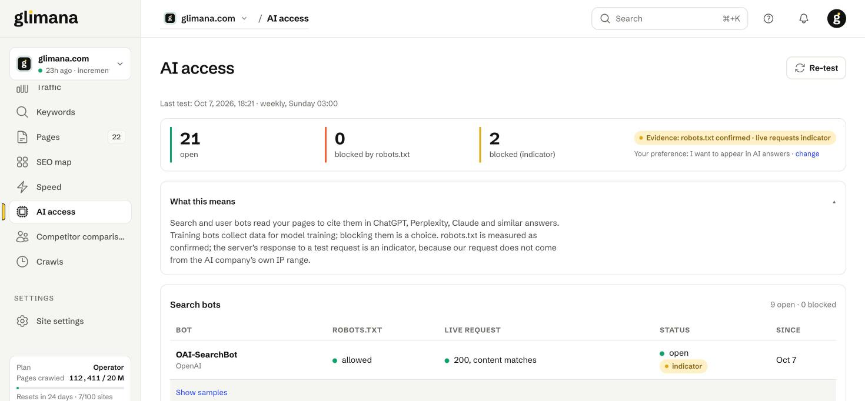Viewport: 865px width, 401px height.
Task: Click the AI access breadcrumb
Action: (x=288, y=18)
